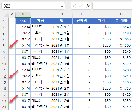The width and height of the screenshot is (132, 110).
Task: Click the 총 매출 header cell
Action: coord(121,21)
